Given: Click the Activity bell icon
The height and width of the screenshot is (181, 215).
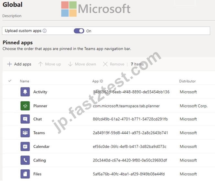Looking at the screenshot, I should pos(25,92).
